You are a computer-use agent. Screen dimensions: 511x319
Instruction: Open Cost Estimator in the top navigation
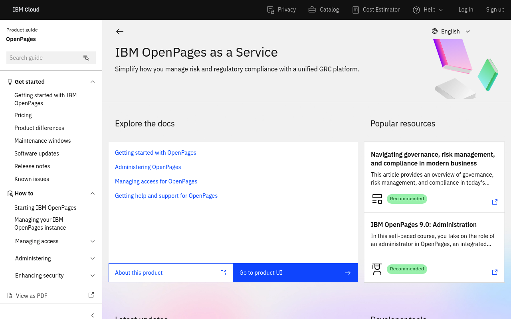pyautogui.click(x=376, y=10)
